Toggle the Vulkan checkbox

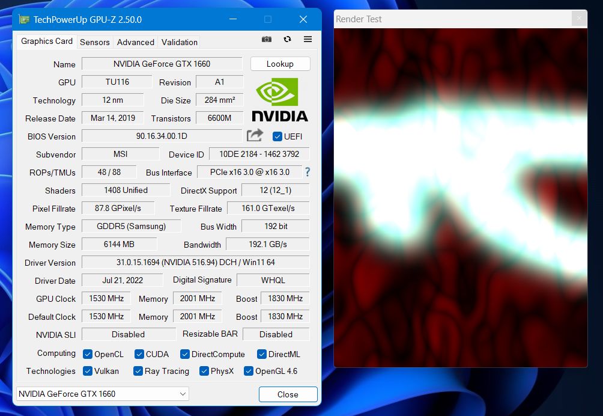point(88,371)
